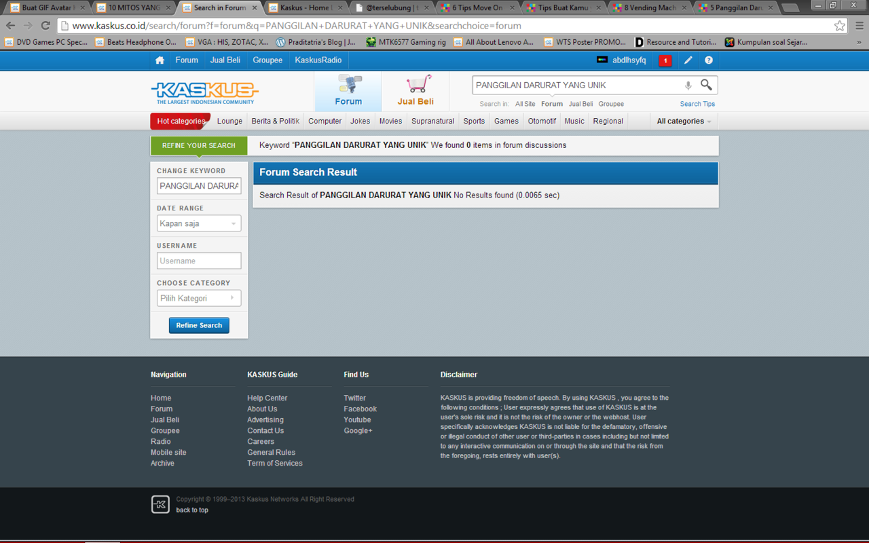This screenshot has width=869, height=543.
Task: Select the Jual Beli shopping cart tab
Action: (415, 91)
